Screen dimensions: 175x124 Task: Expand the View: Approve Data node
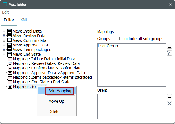click(4, 45)
